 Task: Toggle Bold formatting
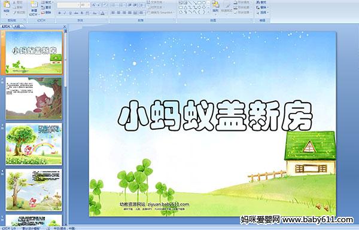tap(59, 13)
